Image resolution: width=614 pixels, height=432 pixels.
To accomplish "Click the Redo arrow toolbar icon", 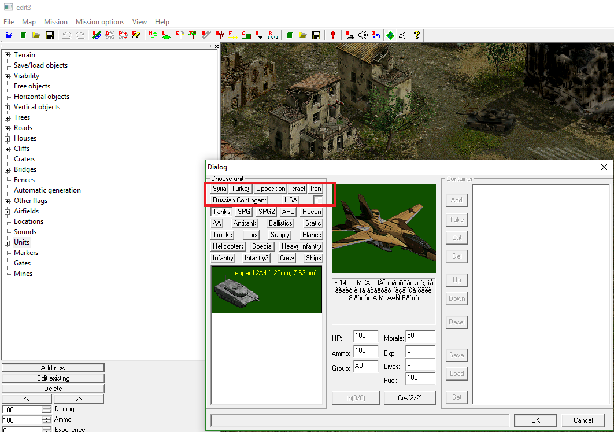I will (80, 35).
